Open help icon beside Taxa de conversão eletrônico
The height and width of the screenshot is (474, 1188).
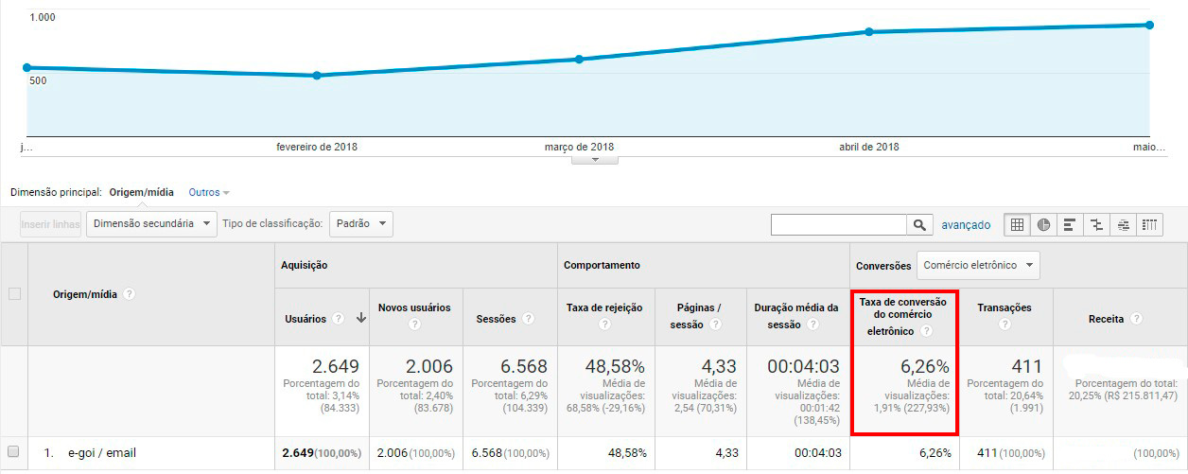point(927,331)
